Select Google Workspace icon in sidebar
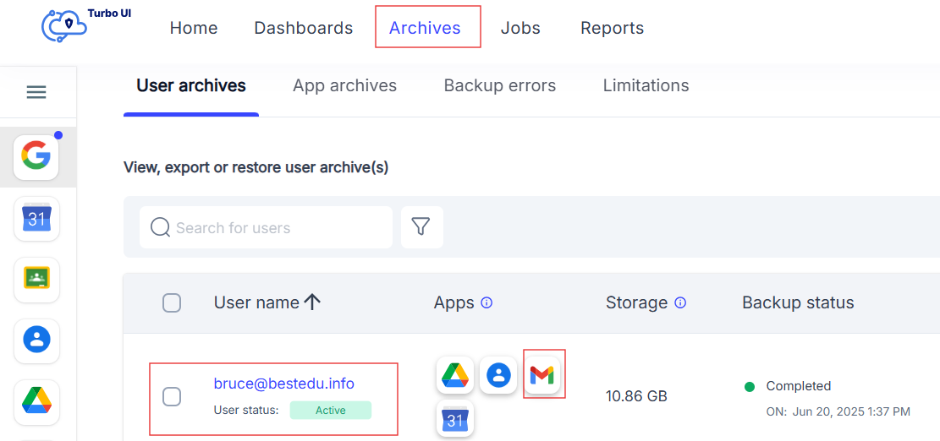 36,157
